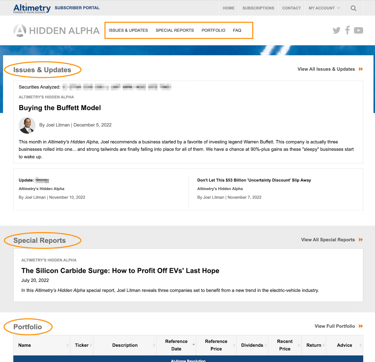Sort portfolio table by Name column
This screenshot has width=375, height=362.
[25, 345]
